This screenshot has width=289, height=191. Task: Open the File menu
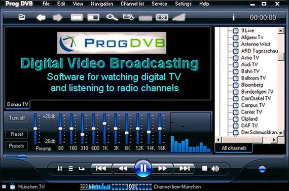[x=46, y=4]
